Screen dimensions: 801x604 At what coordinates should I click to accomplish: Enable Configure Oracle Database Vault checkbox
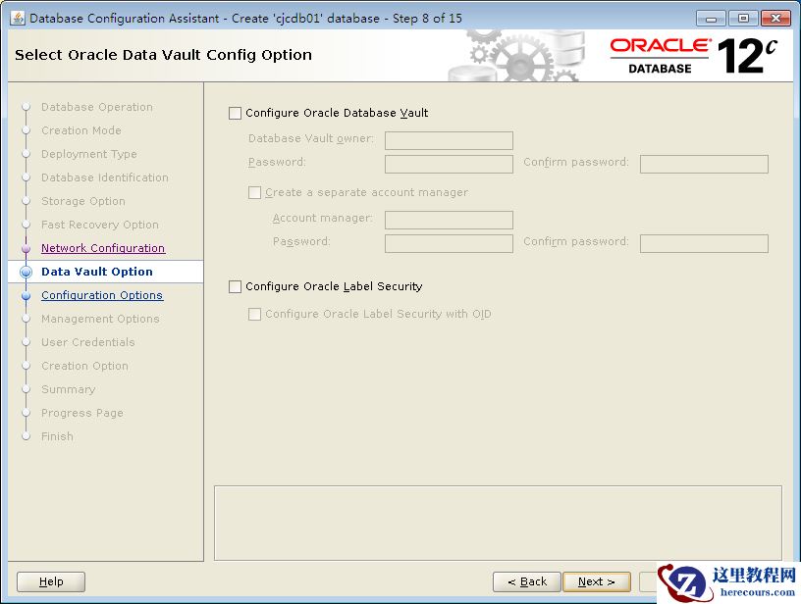pyautogui.click(x=235, y=114)
